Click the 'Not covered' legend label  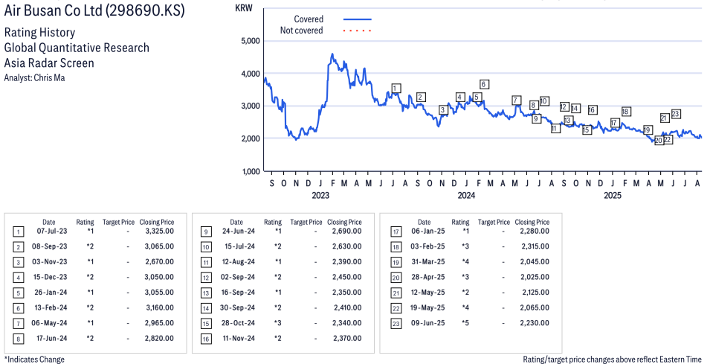(x=302, y=31)
